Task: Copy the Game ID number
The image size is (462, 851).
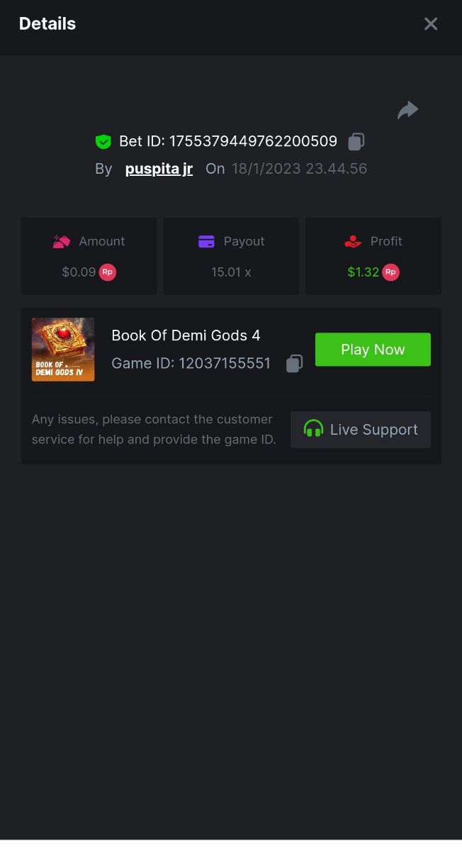Action: (x=294, y=364)
